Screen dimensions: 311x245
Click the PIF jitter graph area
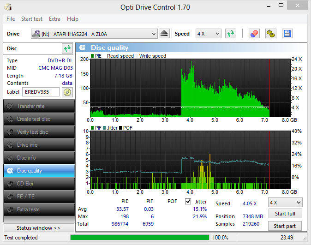[x=191, y=160]
